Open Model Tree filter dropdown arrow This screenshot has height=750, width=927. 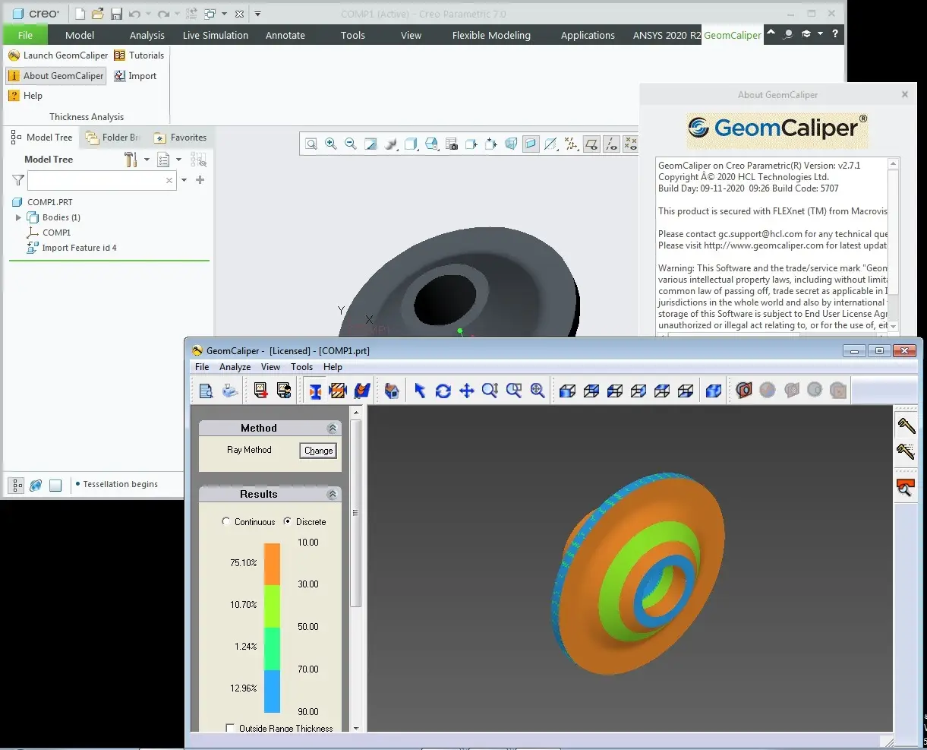coord(184,180)
